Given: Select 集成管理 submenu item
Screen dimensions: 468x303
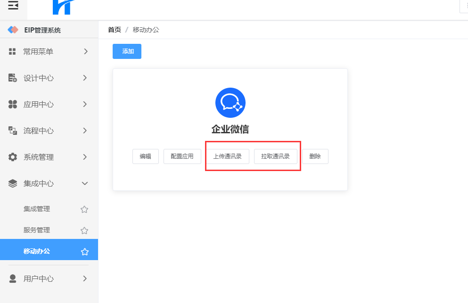Looking at the screenshot, I should click(49, 209).
